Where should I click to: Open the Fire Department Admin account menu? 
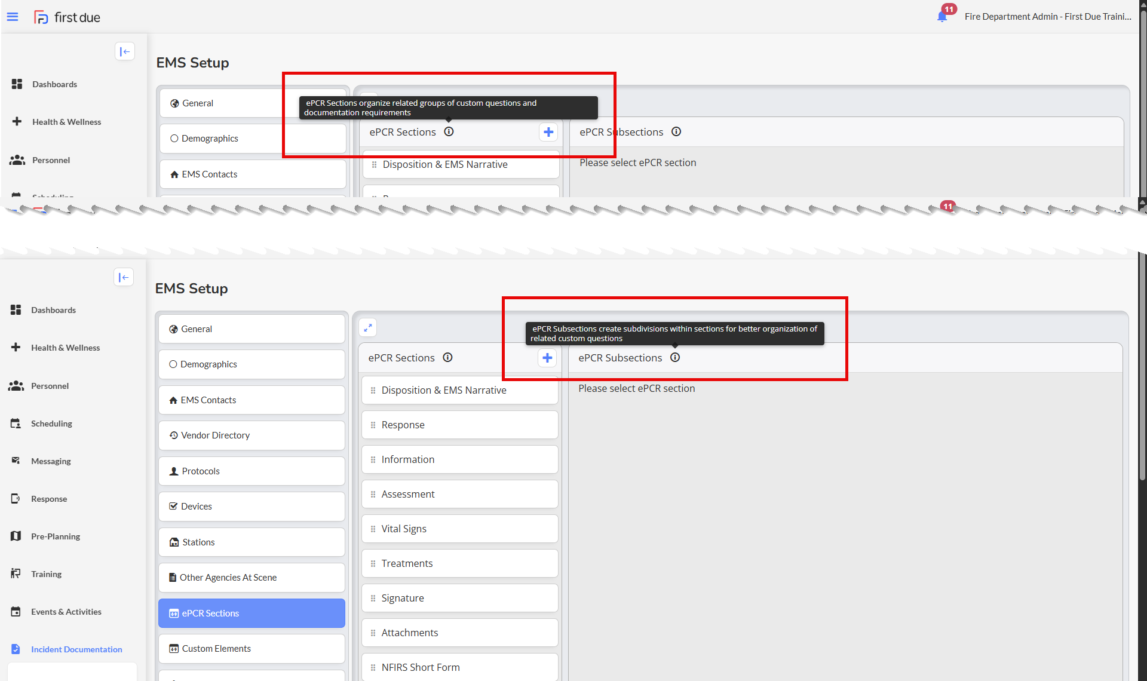pos(1047,16)
